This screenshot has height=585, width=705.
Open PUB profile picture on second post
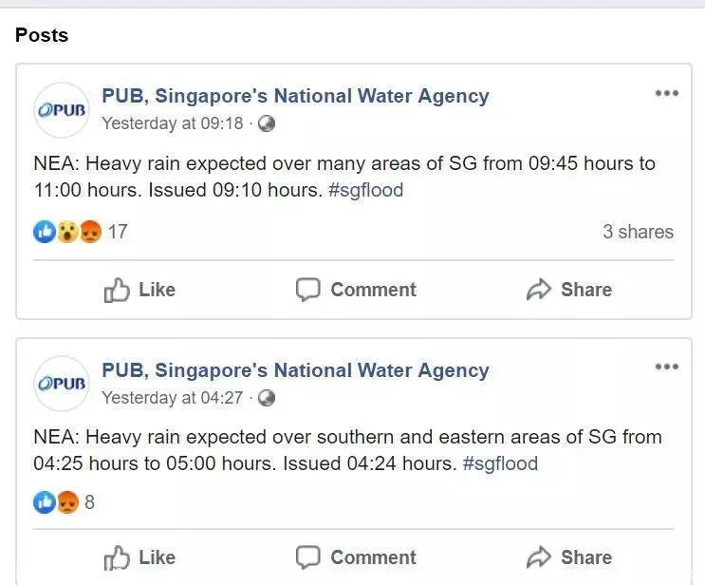click(x=62, y=384)
